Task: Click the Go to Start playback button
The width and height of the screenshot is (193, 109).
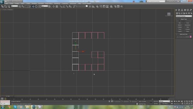Action: pos(172,101)
